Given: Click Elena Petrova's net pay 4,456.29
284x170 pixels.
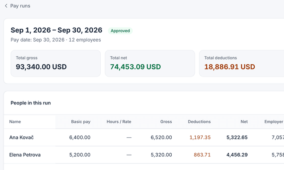Looking at the screenshot, I should [237, 155].
